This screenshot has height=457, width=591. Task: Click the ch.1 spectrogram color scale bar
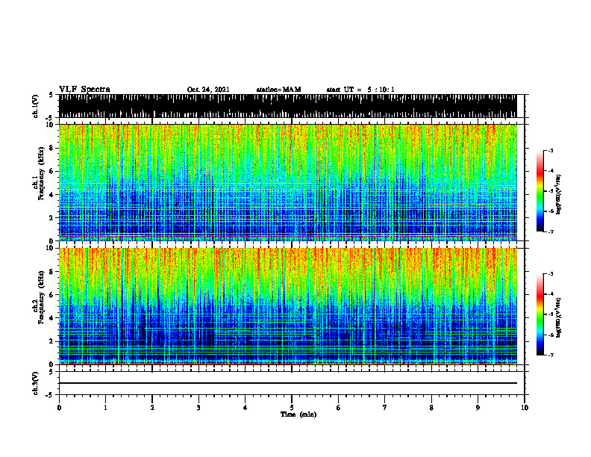click(540, 191)
